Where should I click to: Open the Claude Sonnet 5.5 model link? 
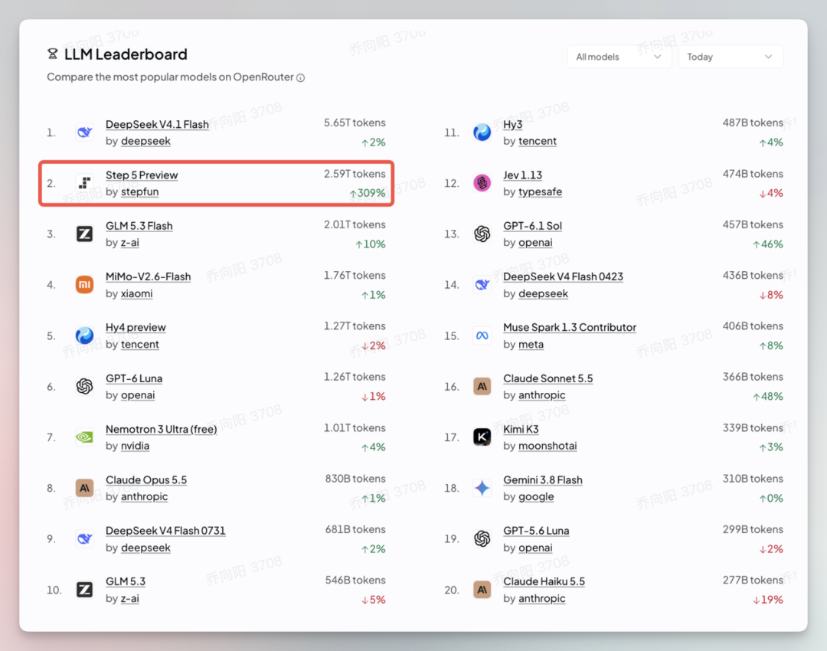[x=548, y=378]
